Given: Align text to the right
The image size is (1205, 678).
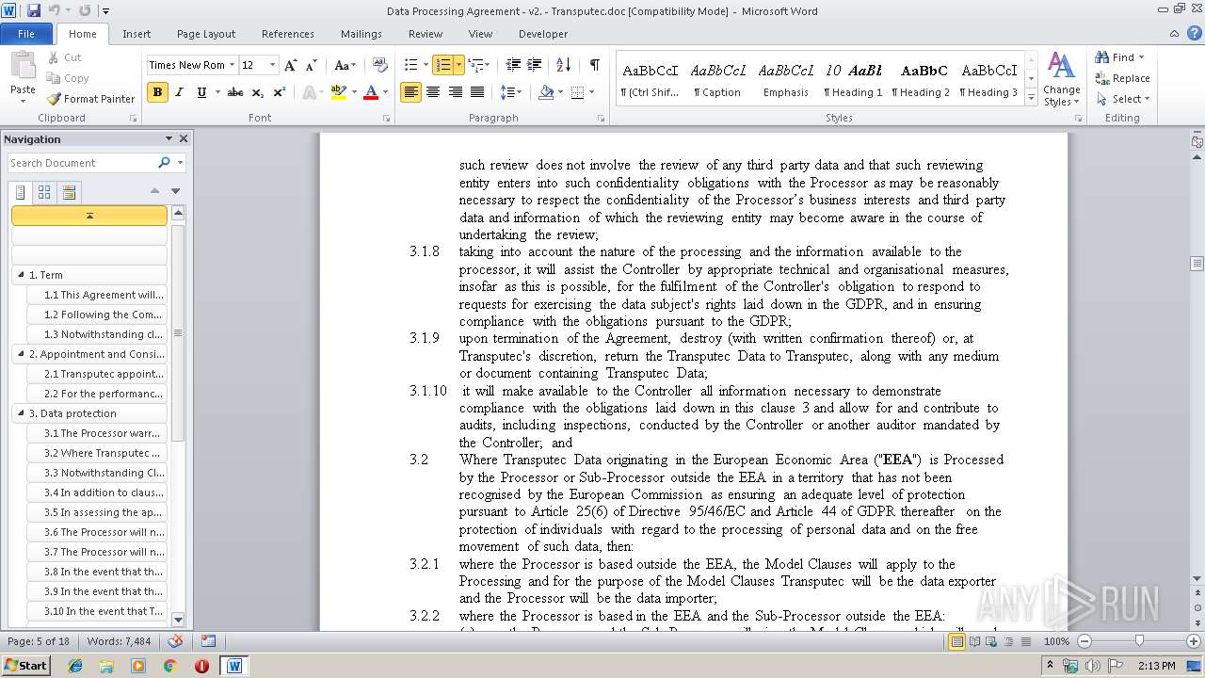Looking at the screenshot, I should 456,92.
